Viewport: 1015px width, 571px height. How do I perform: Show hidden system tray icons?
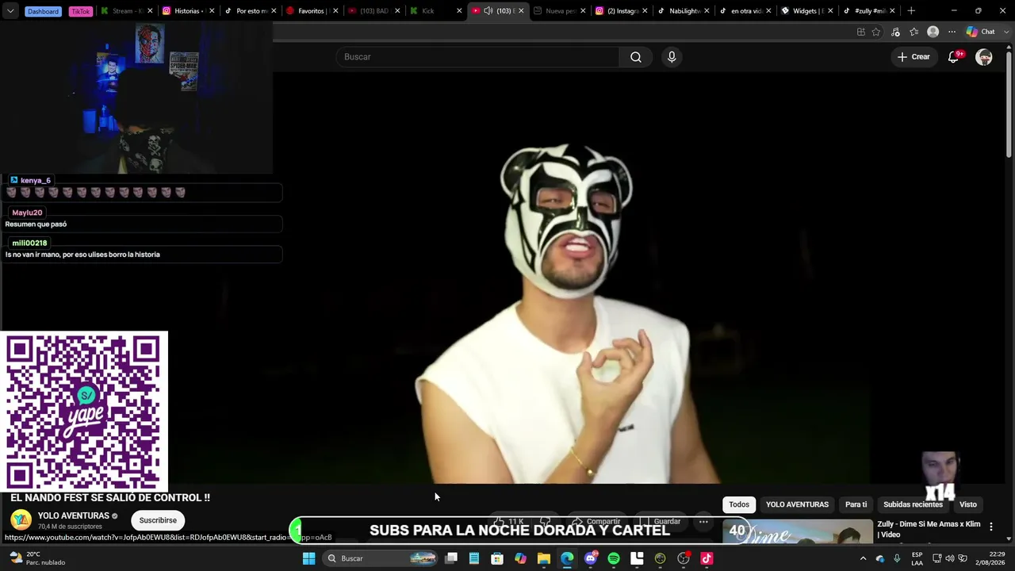click(863, 558)
